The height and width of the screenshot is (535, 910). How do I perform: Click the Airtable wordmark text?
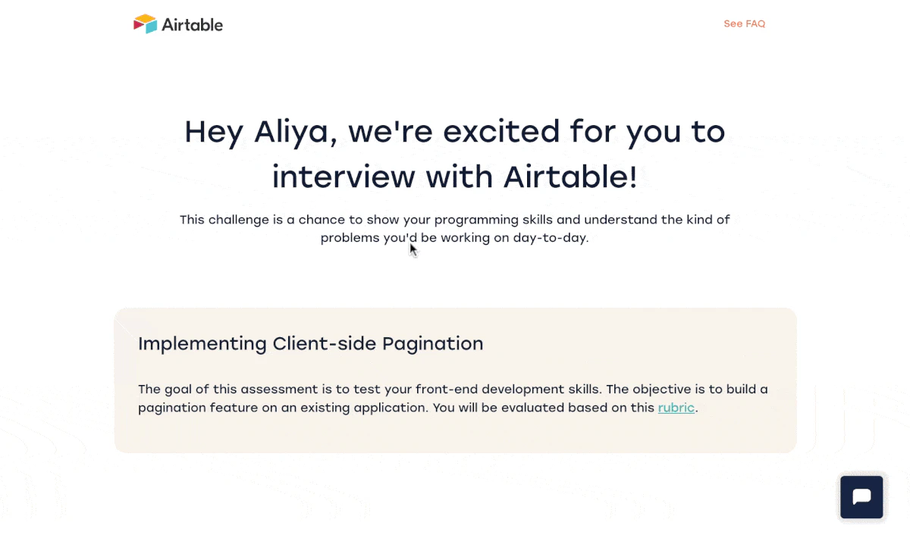click(x=193, y=25)
